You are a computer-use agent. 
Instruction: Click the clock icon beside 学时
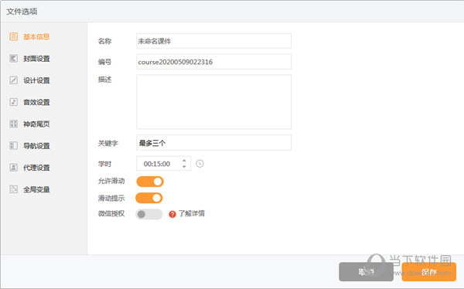(200, 164)
